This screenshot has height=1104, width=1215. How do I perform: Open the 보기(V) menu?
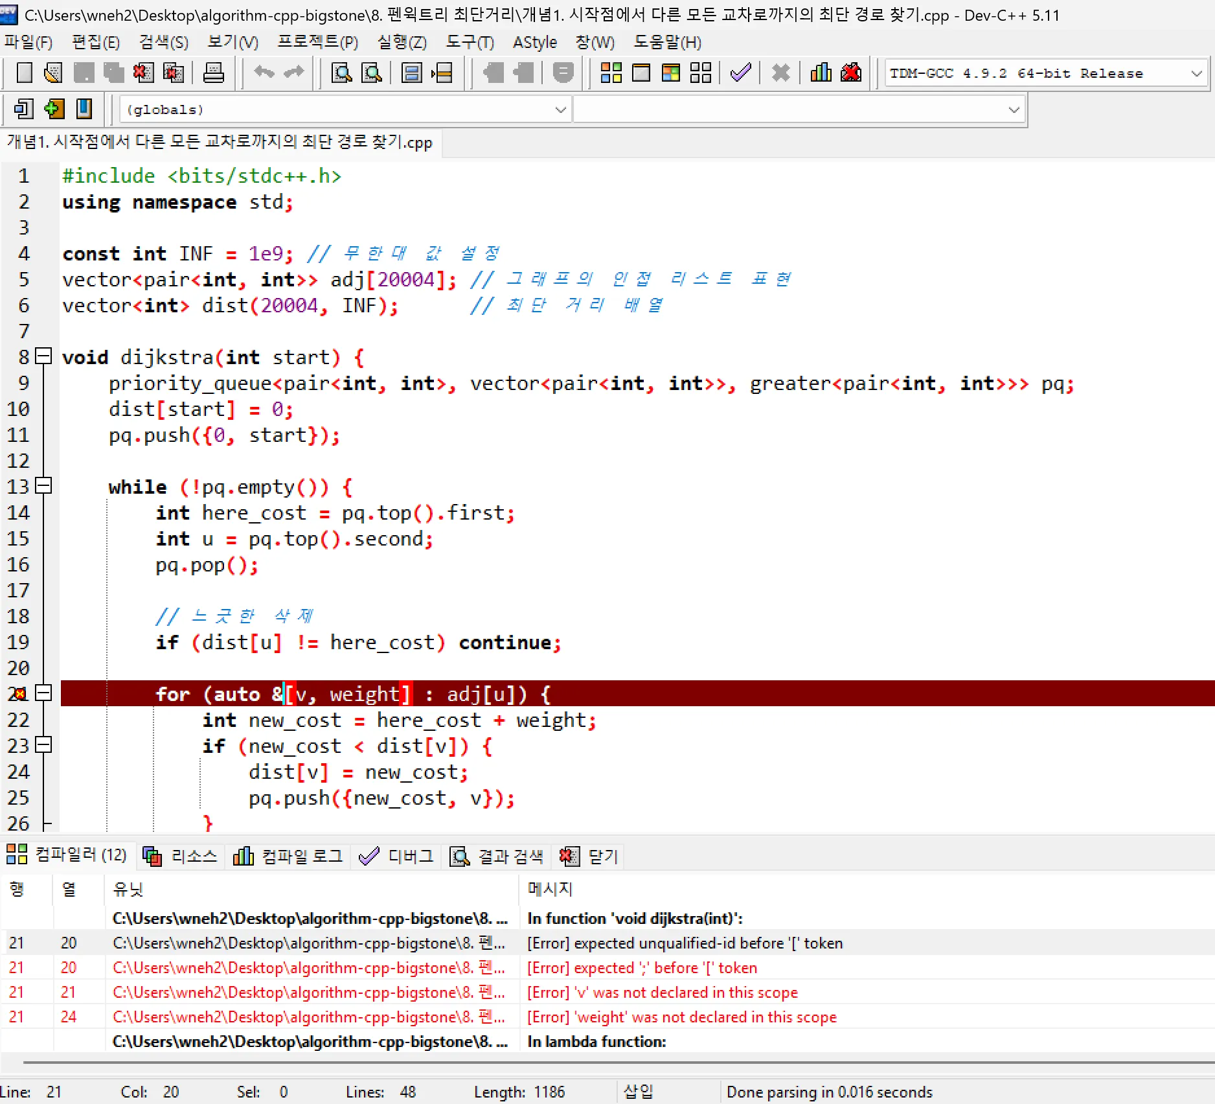233,42
